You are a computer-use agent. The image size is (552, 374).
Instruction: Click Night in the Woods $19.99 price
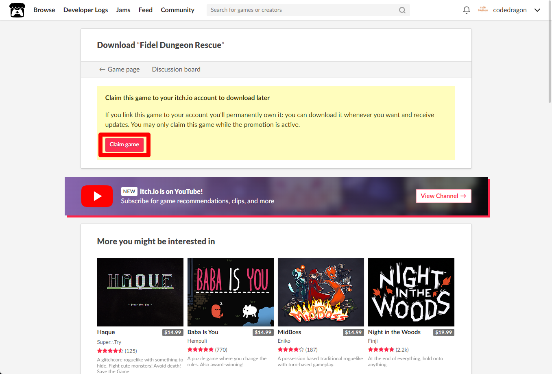[x=444, y=333]
